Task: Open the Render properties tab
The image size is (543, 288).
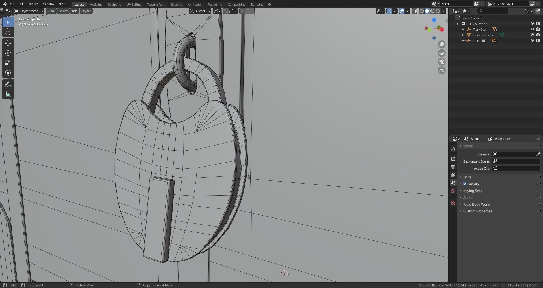Action: 453,159
